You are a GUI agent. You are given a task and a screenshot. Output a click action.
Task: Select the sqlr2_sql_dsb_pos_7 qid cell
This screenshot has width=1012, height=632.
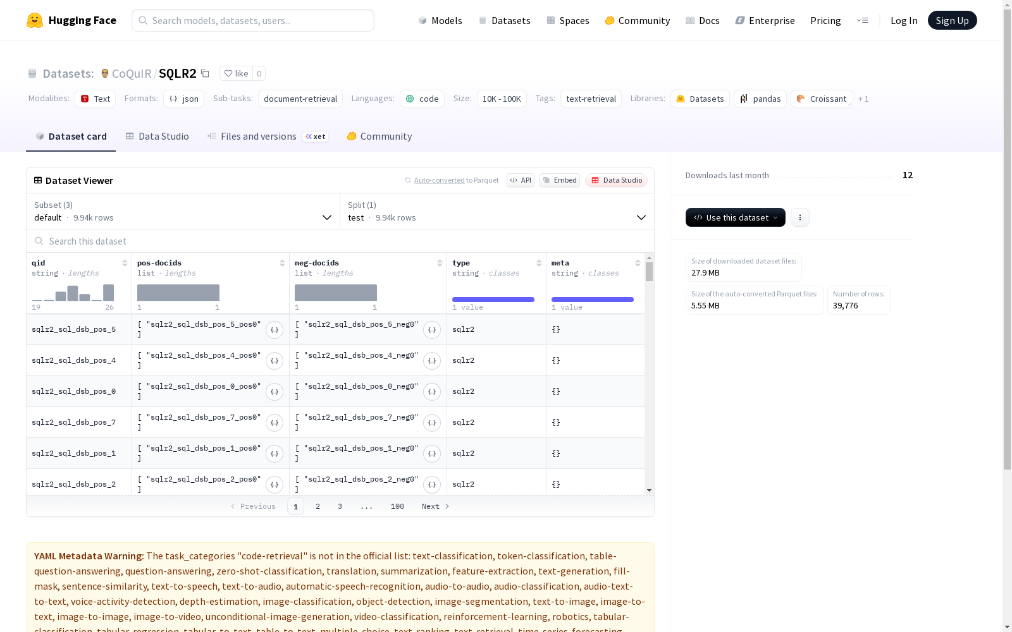[79, 422]
